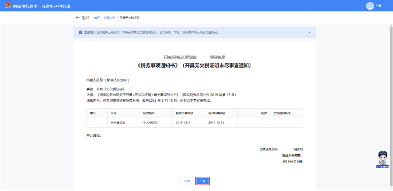Click the 未申报记录 table cell
Viewport: 393px width, 191px height.
(118, 123)
